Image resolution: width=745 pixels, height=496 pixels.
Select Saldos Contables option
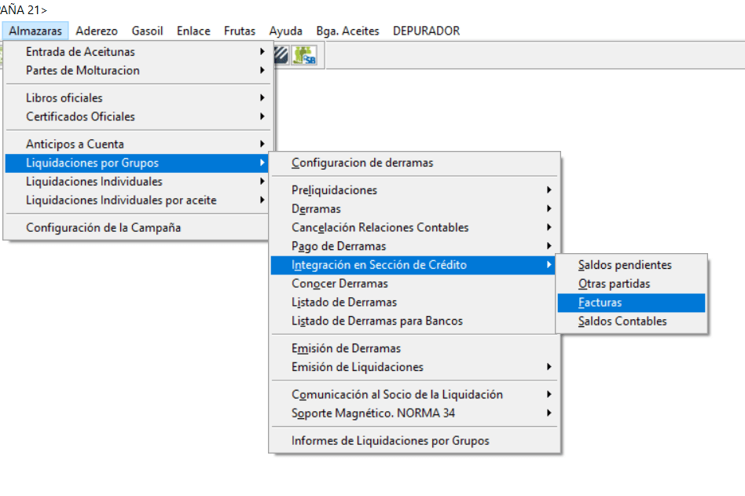tap(622, 321)
